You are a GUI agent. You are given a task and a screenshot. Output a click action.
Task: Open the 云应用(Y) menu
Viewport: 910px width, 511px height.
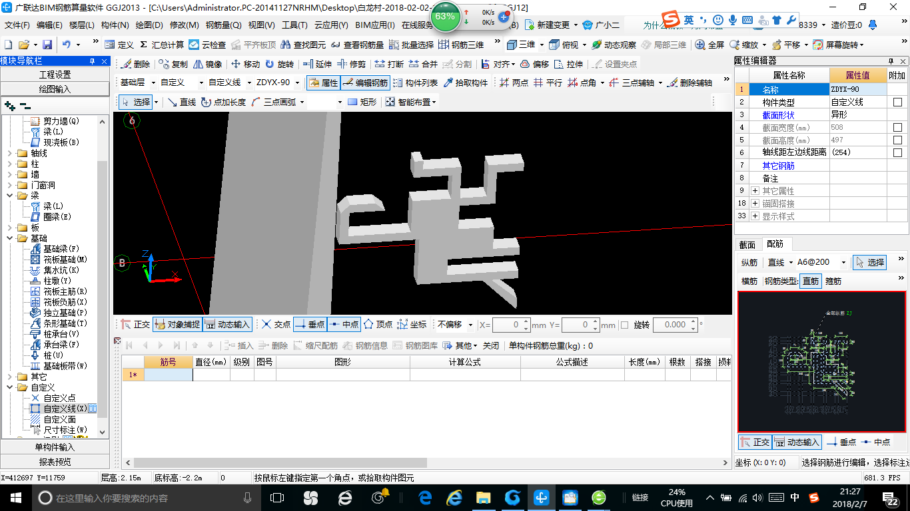(x=331, y=25)
